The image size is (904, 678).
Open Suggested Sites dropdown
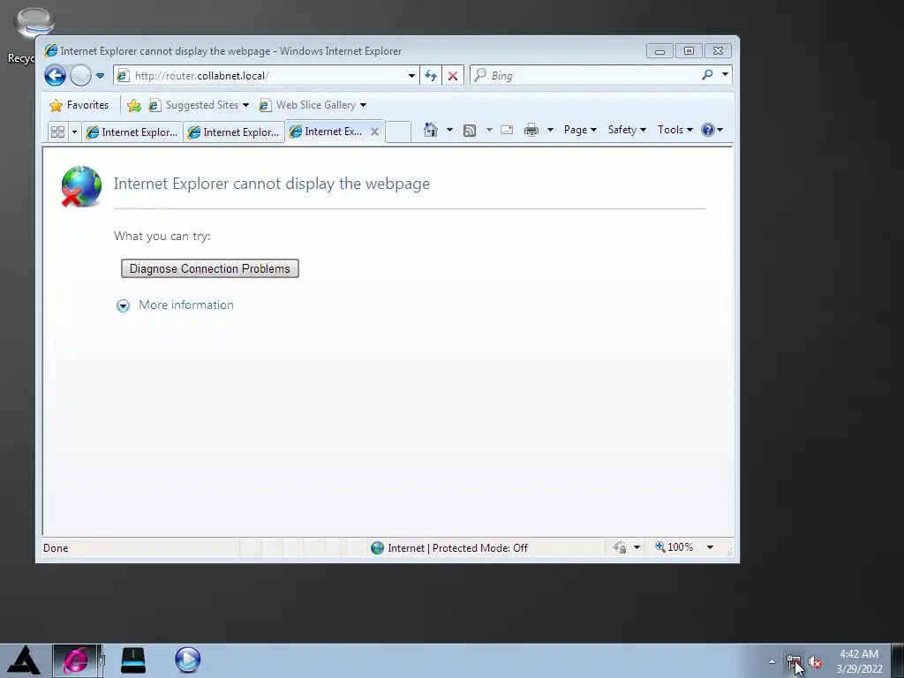199,105
